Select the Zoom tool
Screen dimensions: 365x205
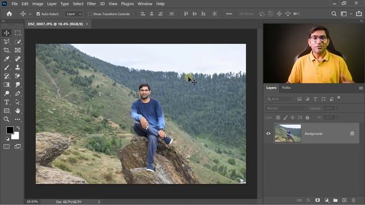6,119
